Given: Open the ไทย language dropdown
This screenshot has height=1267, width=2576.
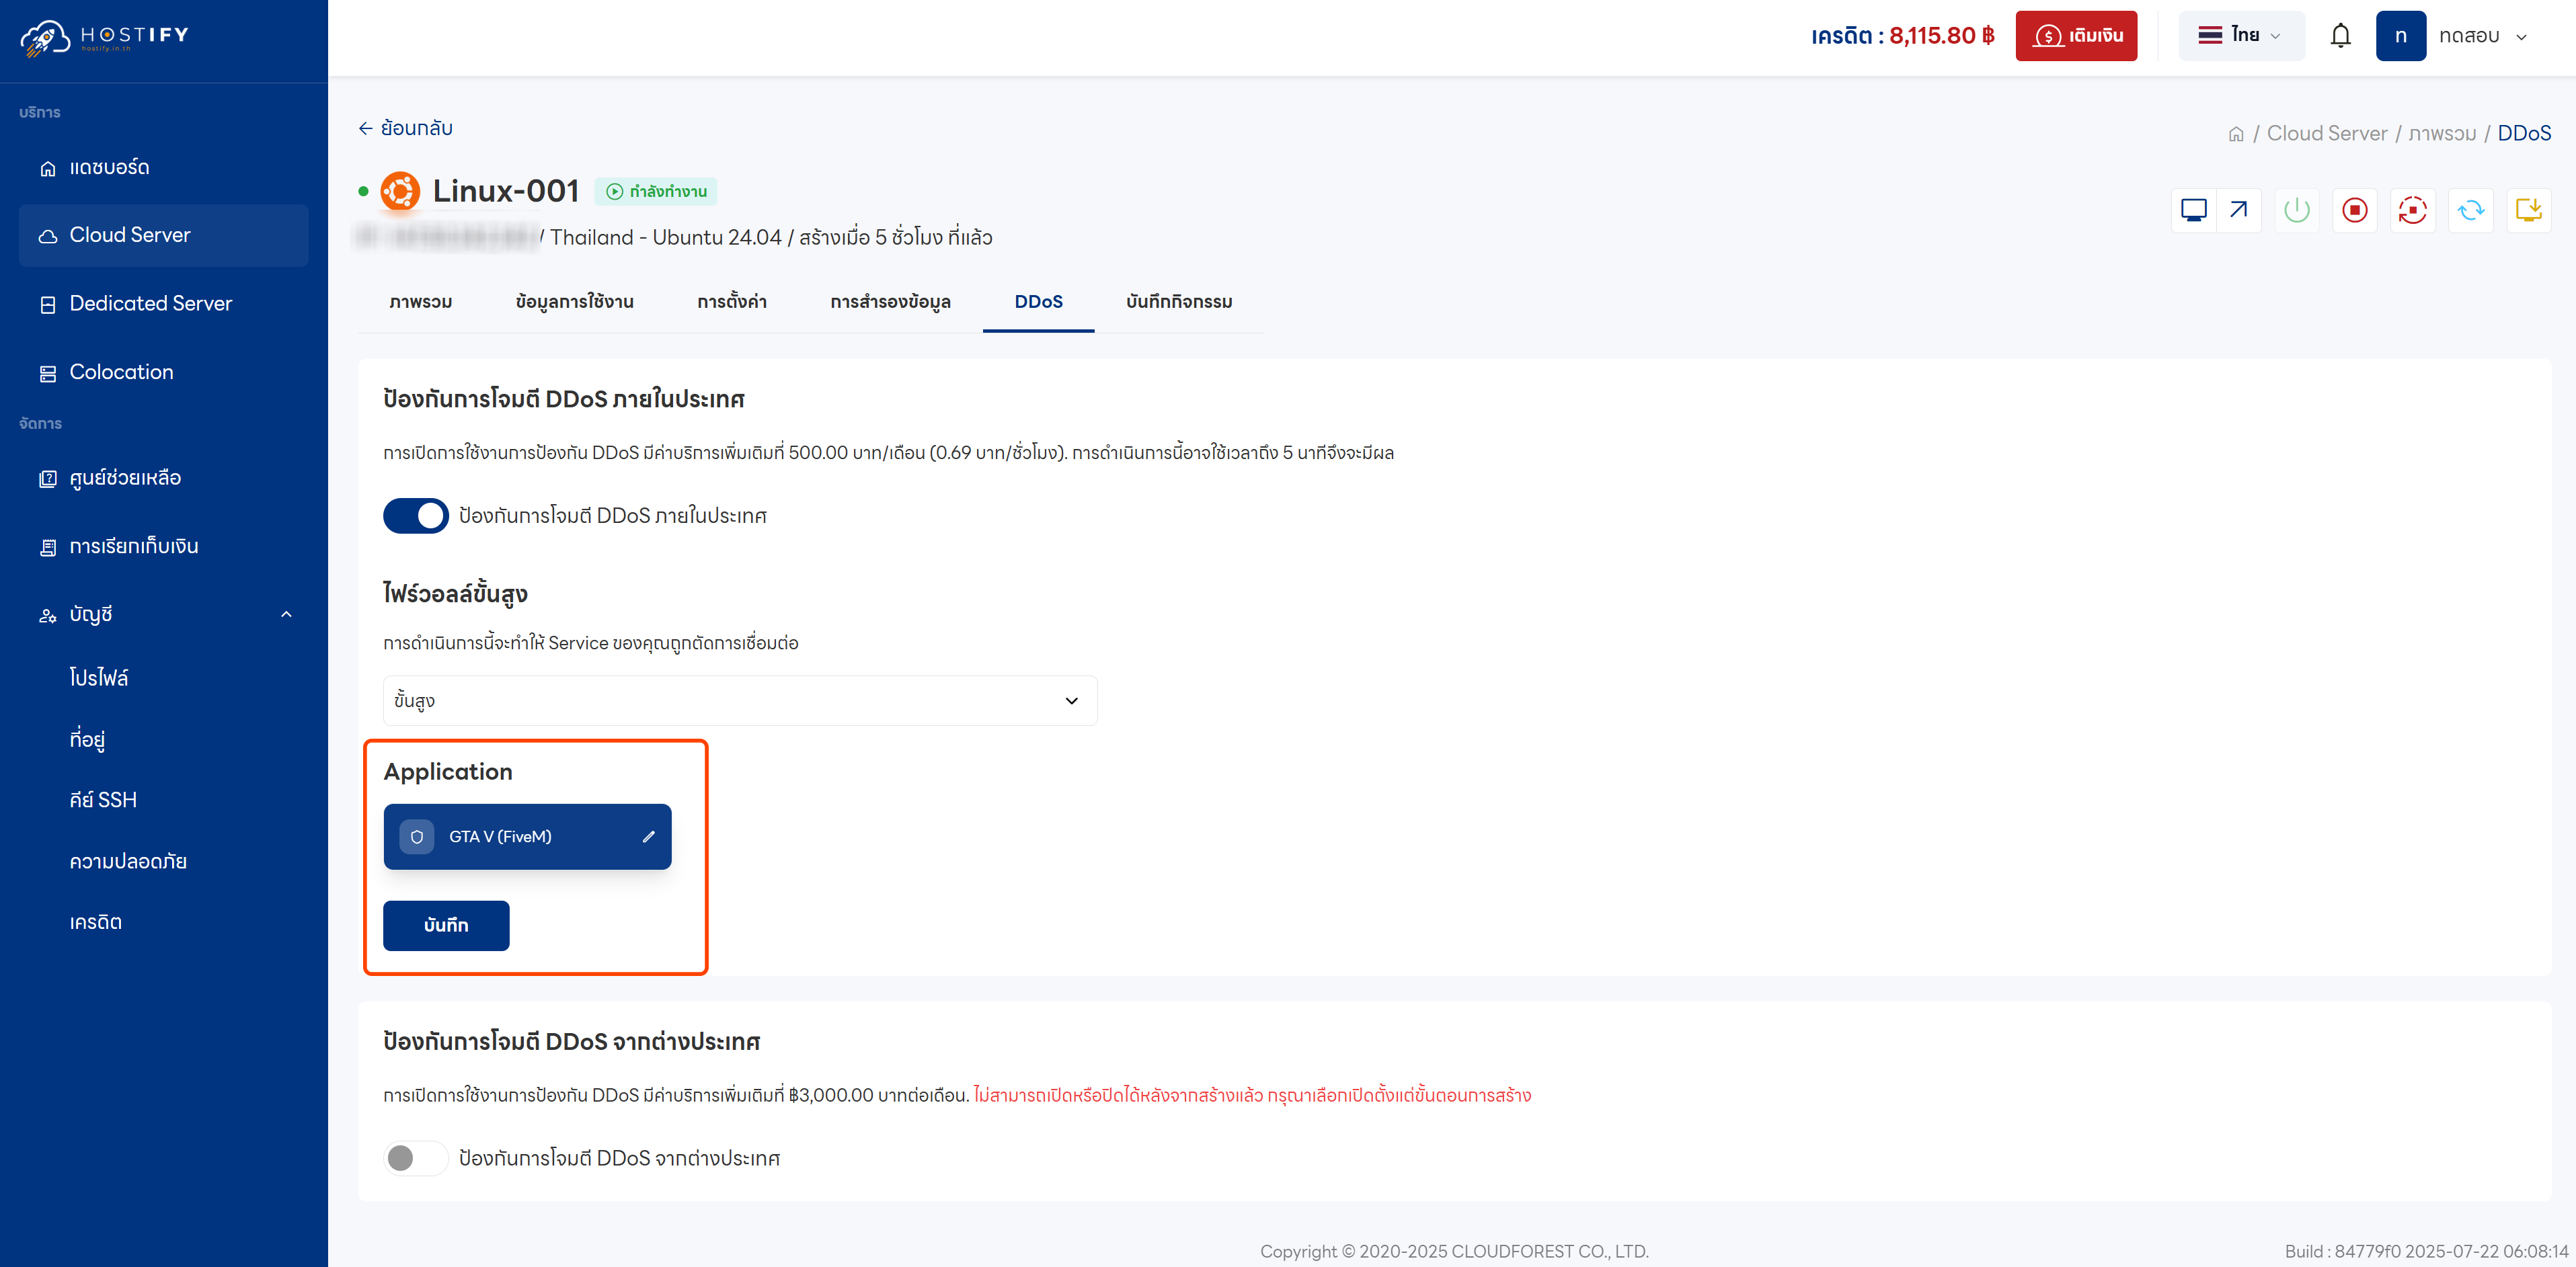Looking at the screenshot, I should pyautogui.click(x=2241, y=36).
